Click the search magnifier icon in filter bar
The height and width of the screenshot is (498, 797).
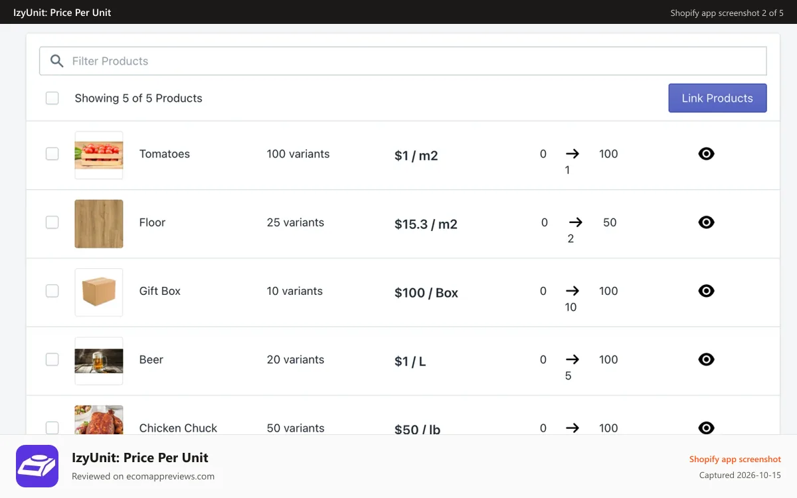click(x=57, y=61)
